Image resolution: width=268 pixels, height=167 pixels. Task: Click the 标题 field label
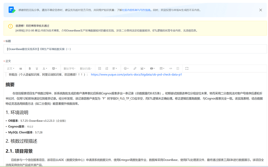tap(8, 41)
